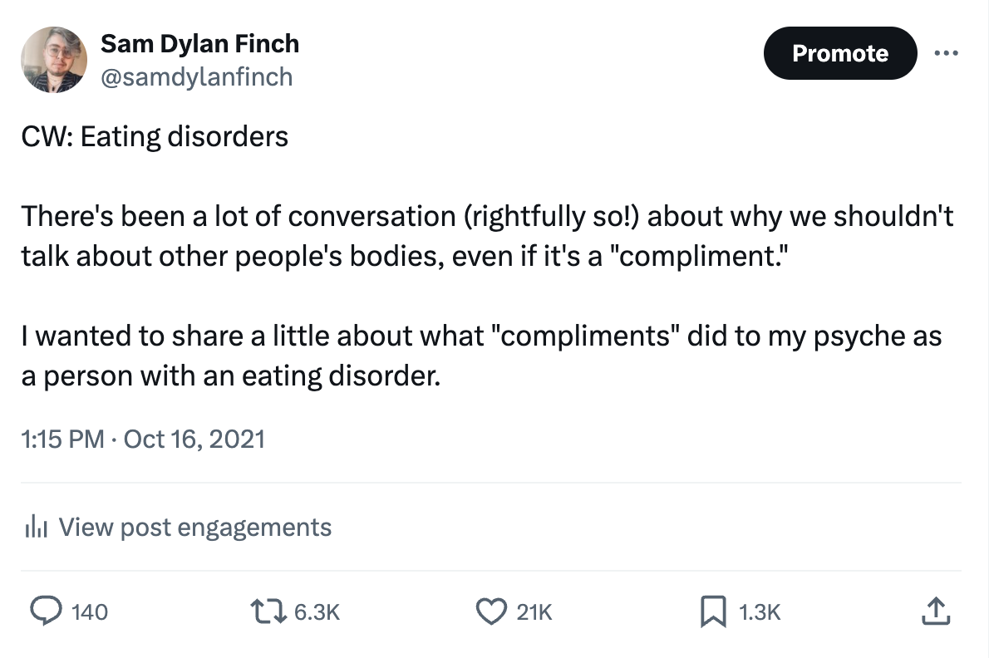Open the reply icon to comment
Screen dimensions: 989x658
(47, 611)
